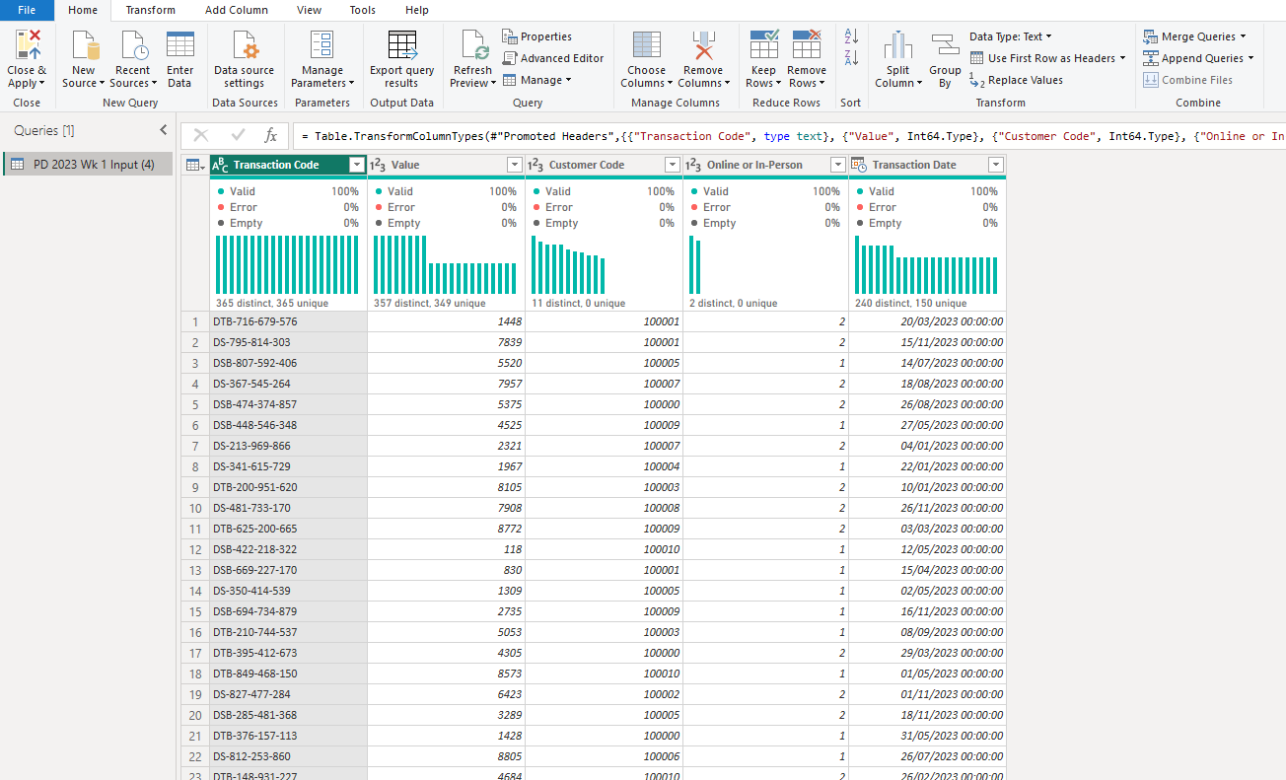Screen dimensions: 1286x780
Task: Click the Remove Columns icon
Action: click(702, 46)
